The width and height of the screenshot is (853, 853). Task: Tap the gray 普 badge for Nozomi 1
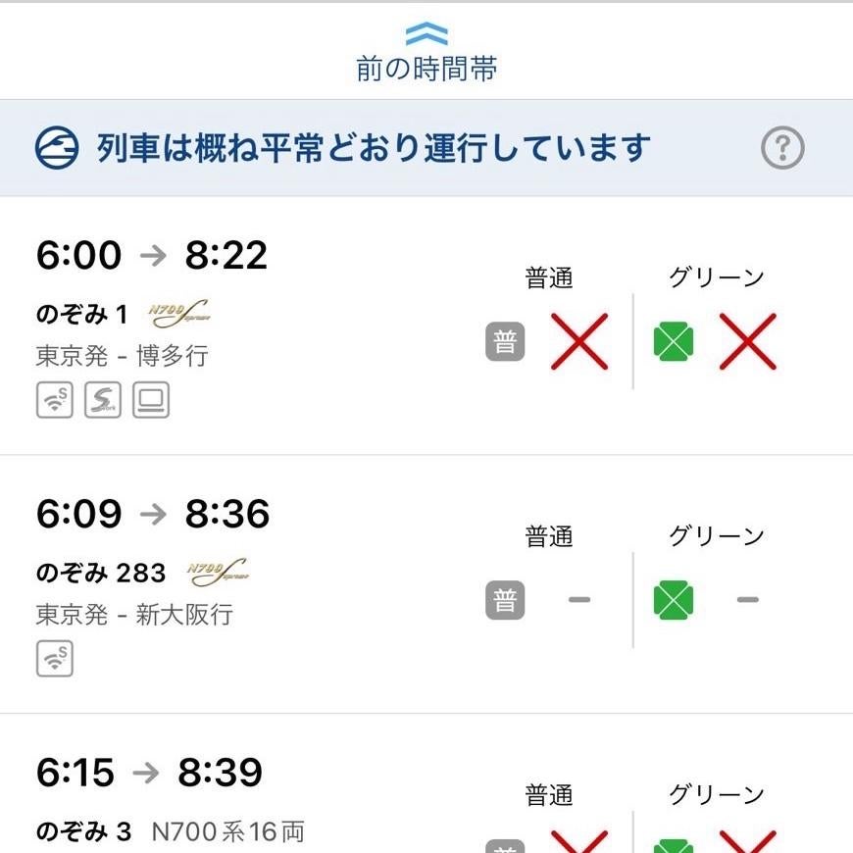pyautogui.click(x=505, y=342)
